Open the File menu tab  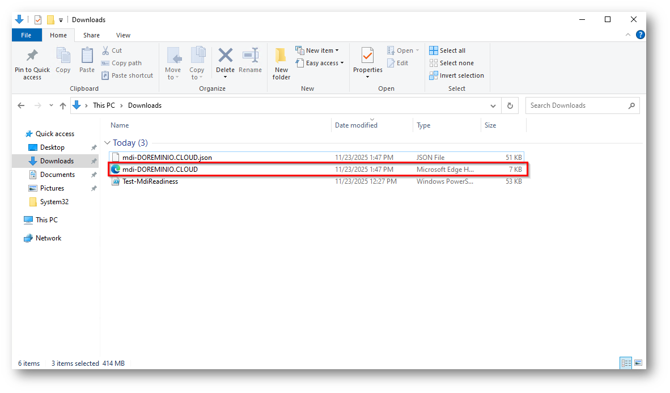tap(26, 35)
